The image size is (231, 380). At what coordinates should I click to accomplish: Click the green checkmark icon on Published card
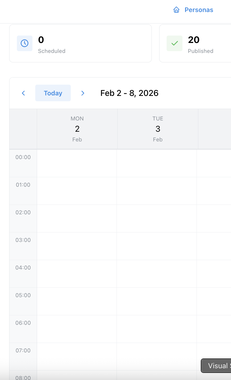[x=174, y=43]
